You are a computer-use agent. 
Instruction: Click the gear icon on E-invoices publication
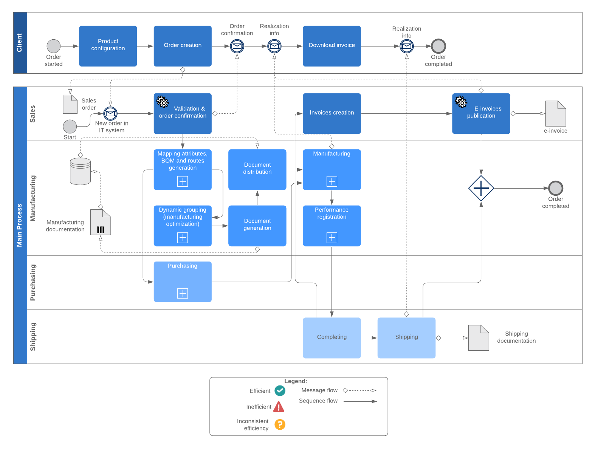point(461,102)
